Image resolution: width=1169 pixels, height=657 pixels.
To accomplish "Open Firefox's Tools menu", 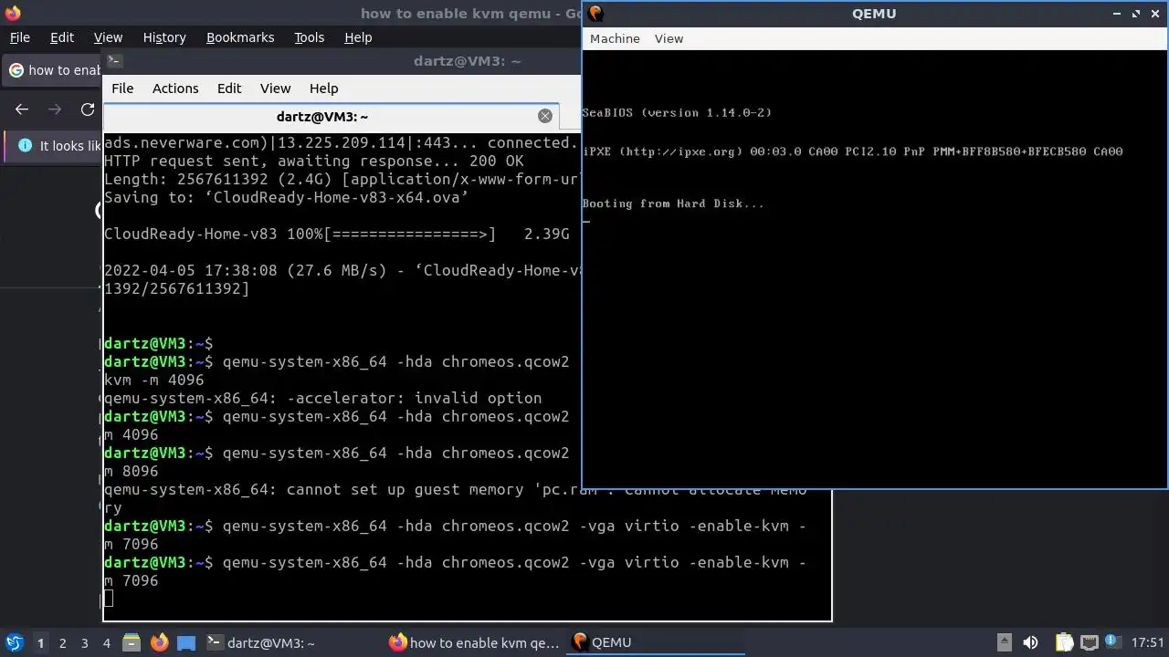I will click(310, 37).
